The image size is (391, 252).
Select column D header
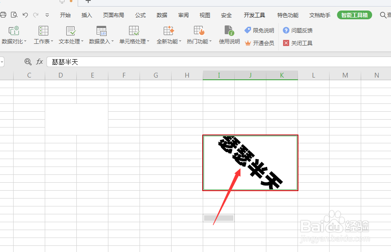tap(61, 75)
